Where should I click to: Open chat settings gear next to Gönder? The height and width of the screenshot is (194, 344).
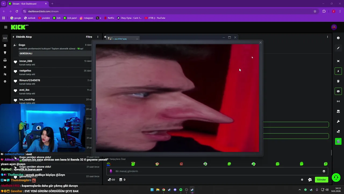(x=302, y=180)
